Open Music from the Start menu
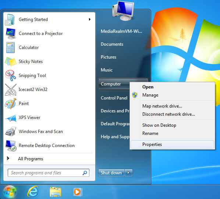This screenshot has height=199, width=220. pyautogui.click(x=107, y=70)
